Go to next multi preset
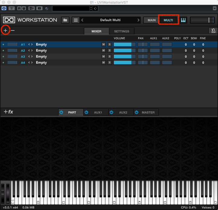Viewport: 218px width, 210px height. coord(138,20)
